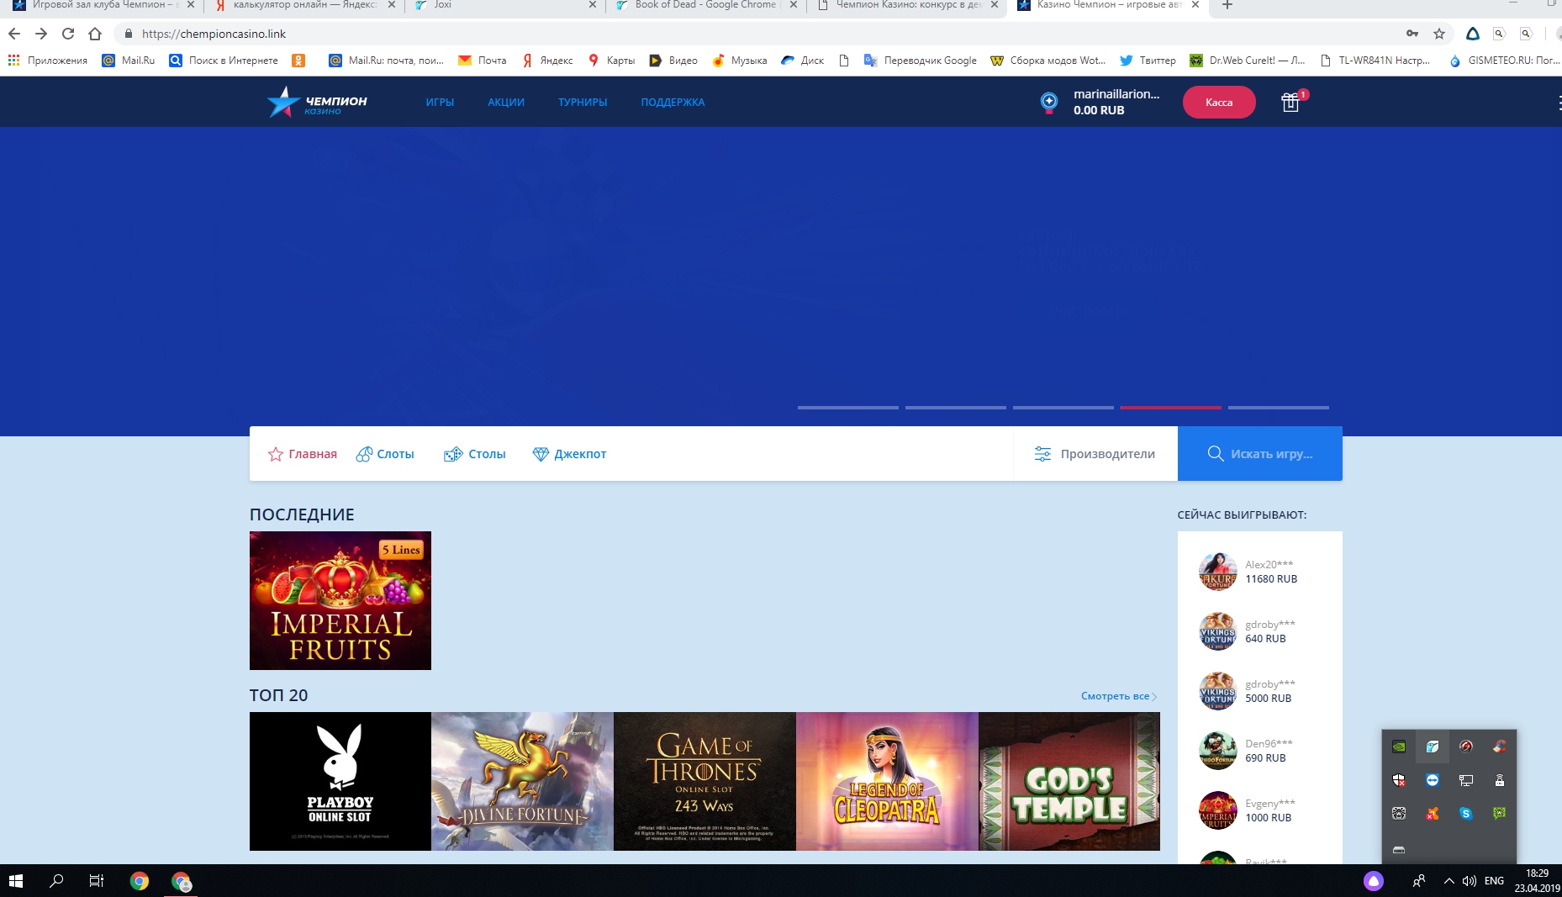Click the marinaillarion account name
1562x897 pixels.
coord(1116,94)
